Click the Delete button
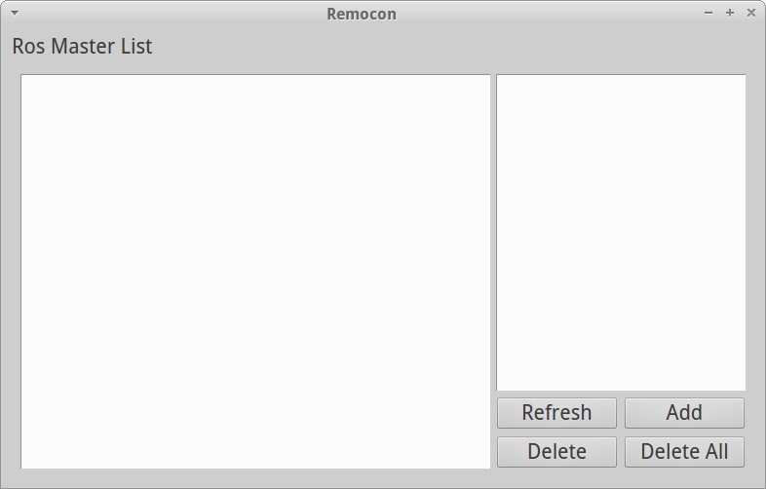 pyautogui.click(x=556, y=451)
